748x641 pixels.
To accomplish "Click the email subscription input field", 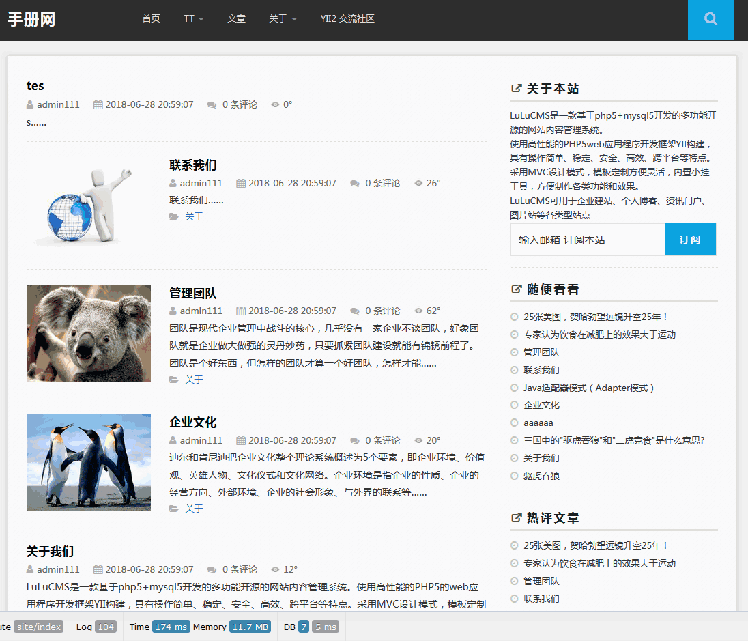I will (x=587, y=240).
